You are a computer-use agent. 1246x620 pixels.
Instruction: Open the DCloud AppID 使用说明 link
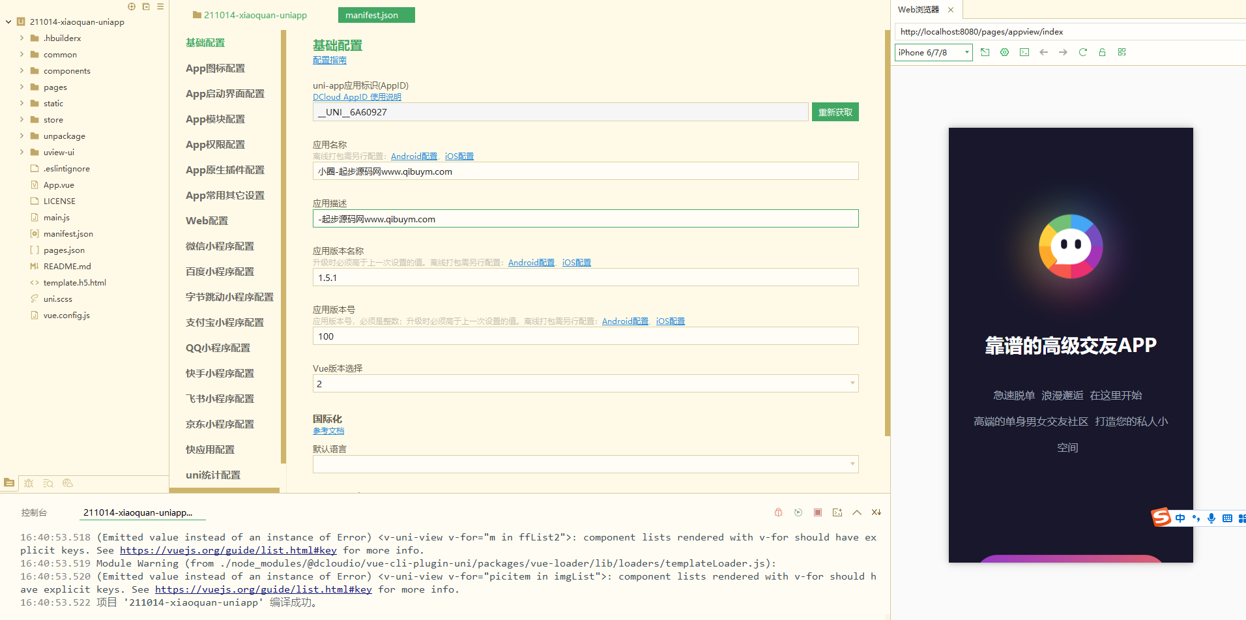click(356, 97)
